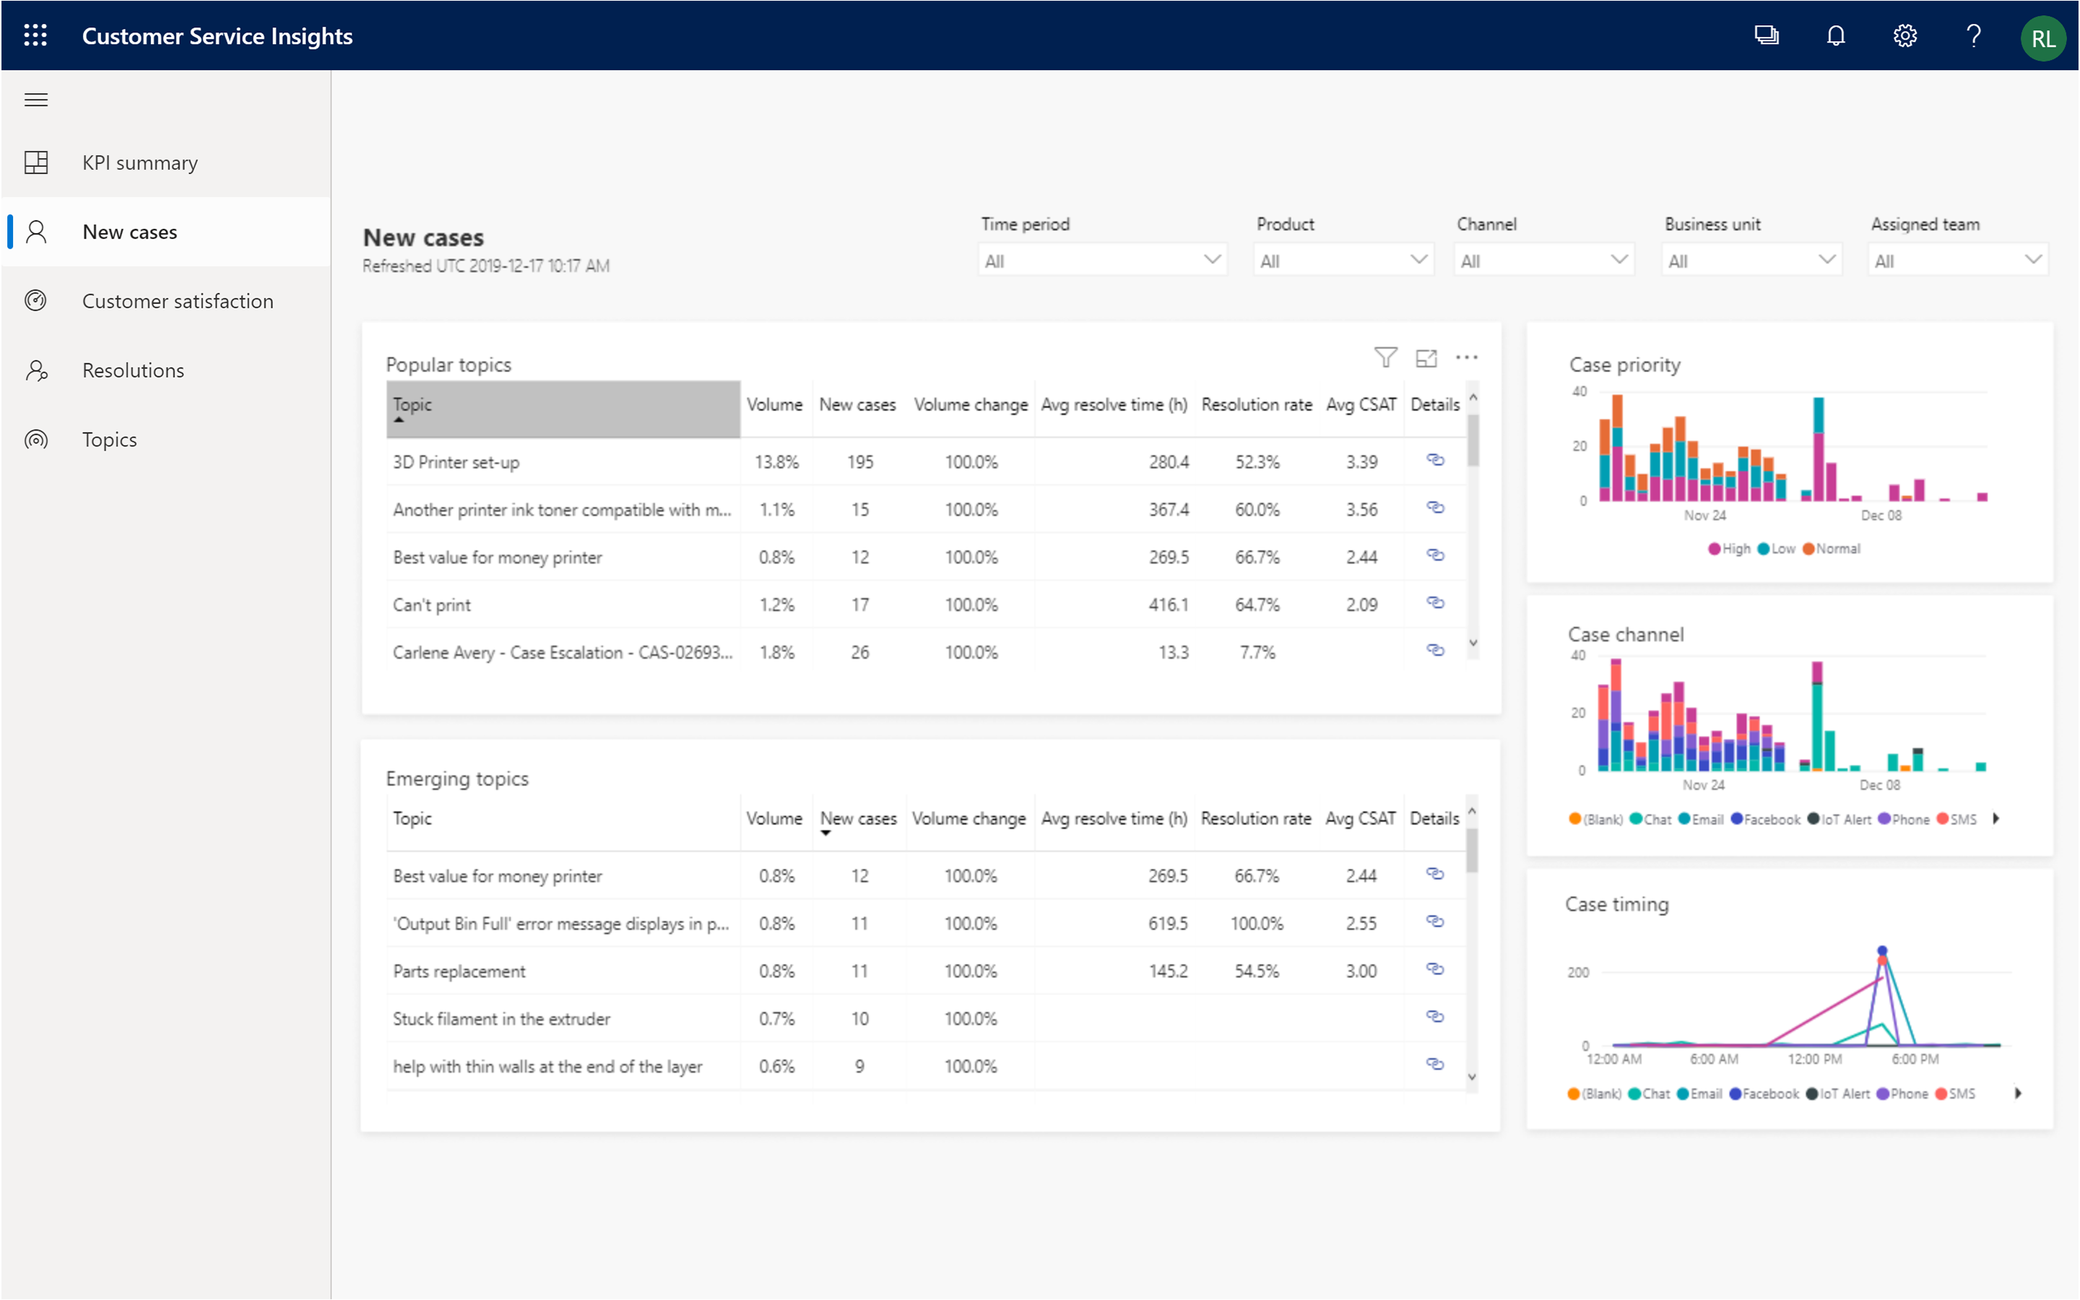
Task: Click the Chat legend in Case channel
Action: [x=1650, y=820]
